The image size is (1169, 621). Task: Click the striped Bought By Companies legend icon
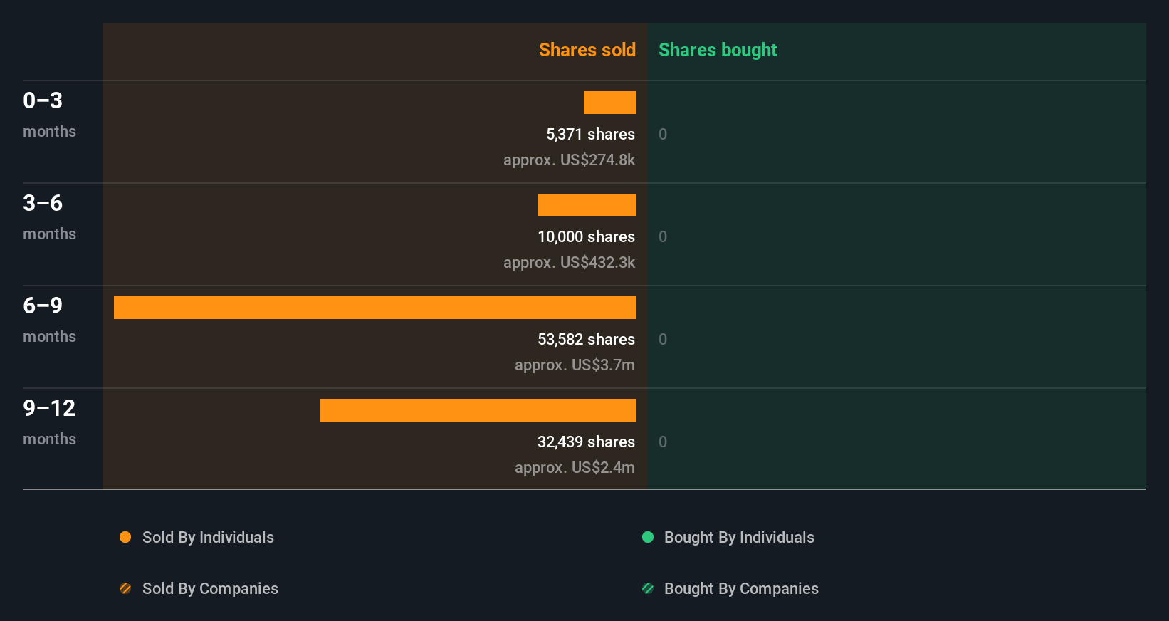tap(648, 588)
